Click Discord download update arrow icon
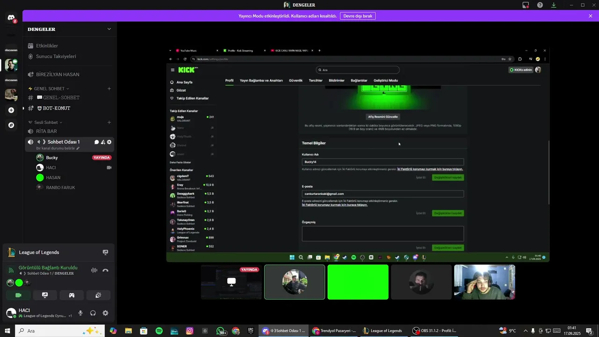The height and width of the screenshot is (337, 599). 554,5
